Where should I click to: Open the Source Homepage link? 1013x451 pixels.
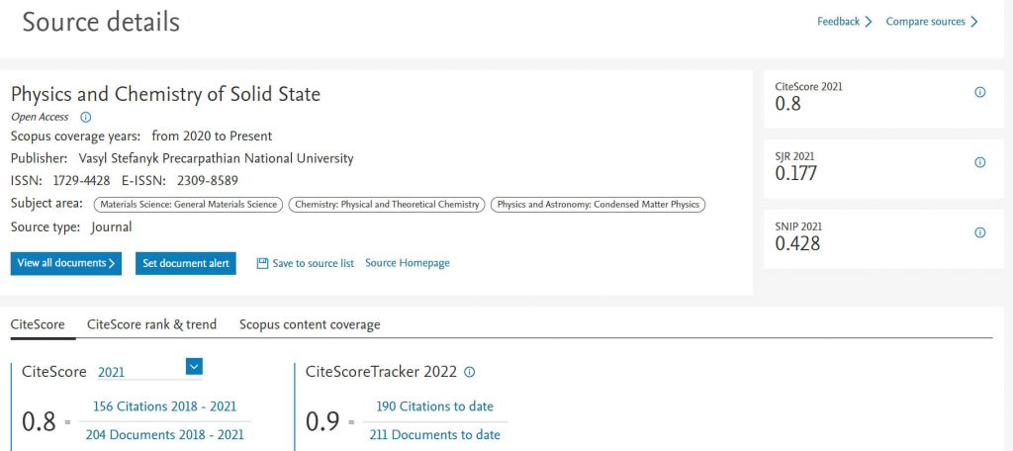coord(408,263)
